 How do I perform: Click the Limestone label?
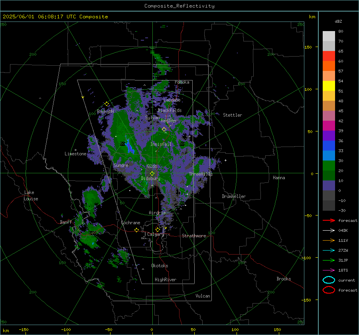pos(75,154)
